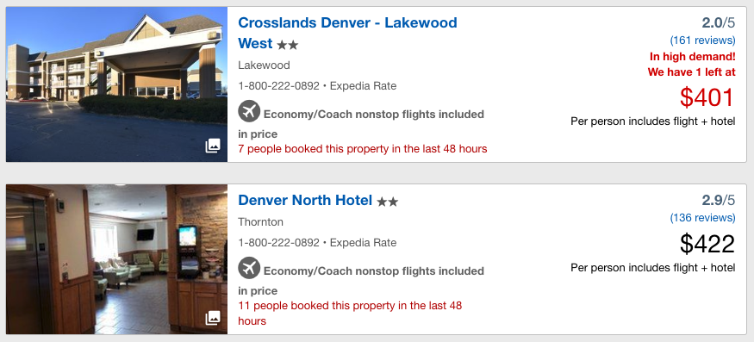Open photo gallery icon on Denver North image
The height and width of the screenshot is (342, 754).
tap(213, 318)
